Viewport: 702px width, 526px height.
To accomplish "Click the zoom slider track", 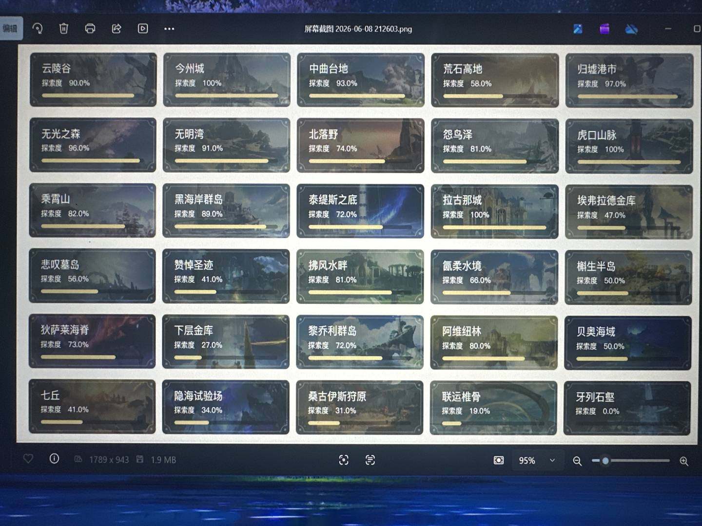I will tap(631, 460).
